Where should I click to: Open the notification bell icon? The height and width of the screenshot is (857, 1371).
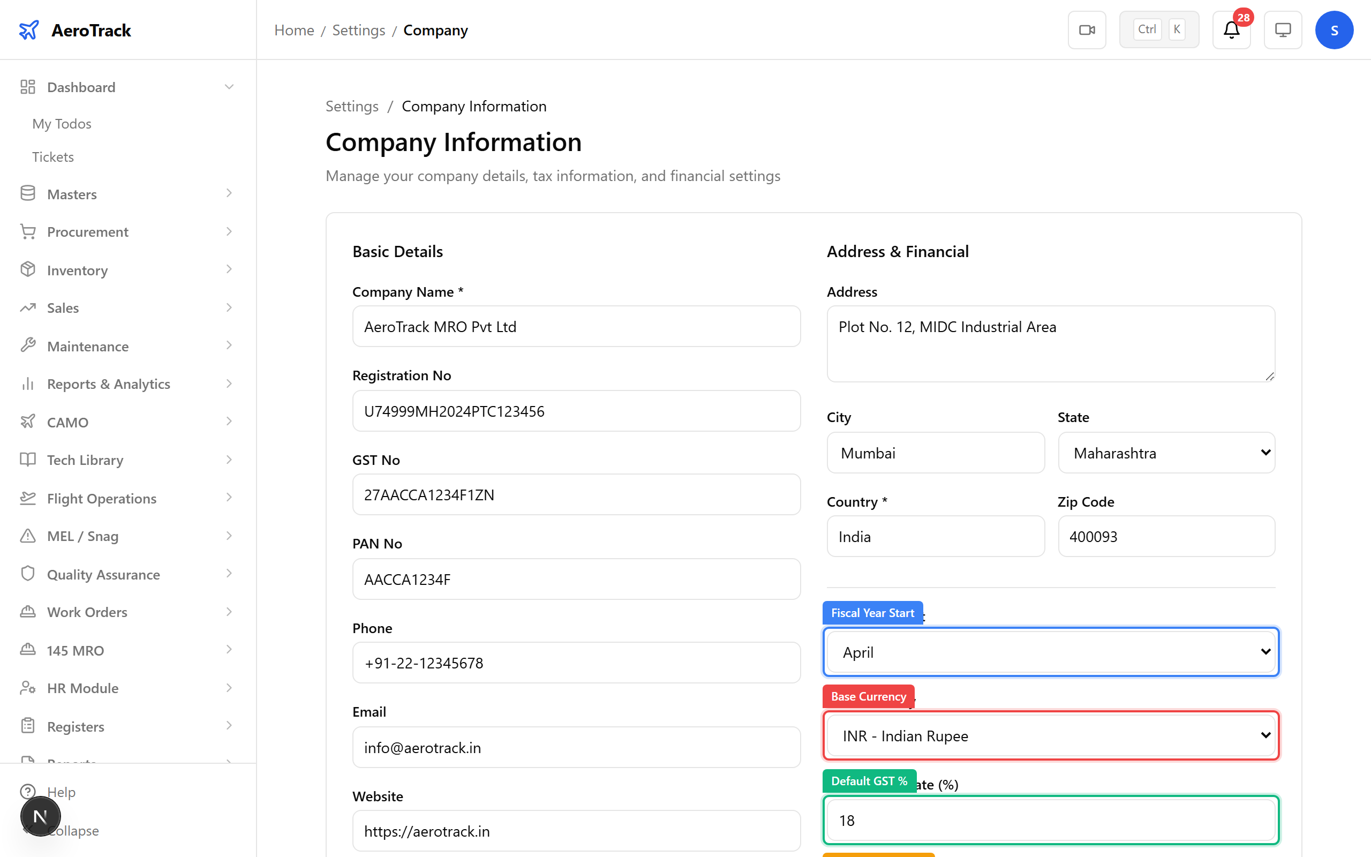pyautogui.click(x=1231, y=30)
